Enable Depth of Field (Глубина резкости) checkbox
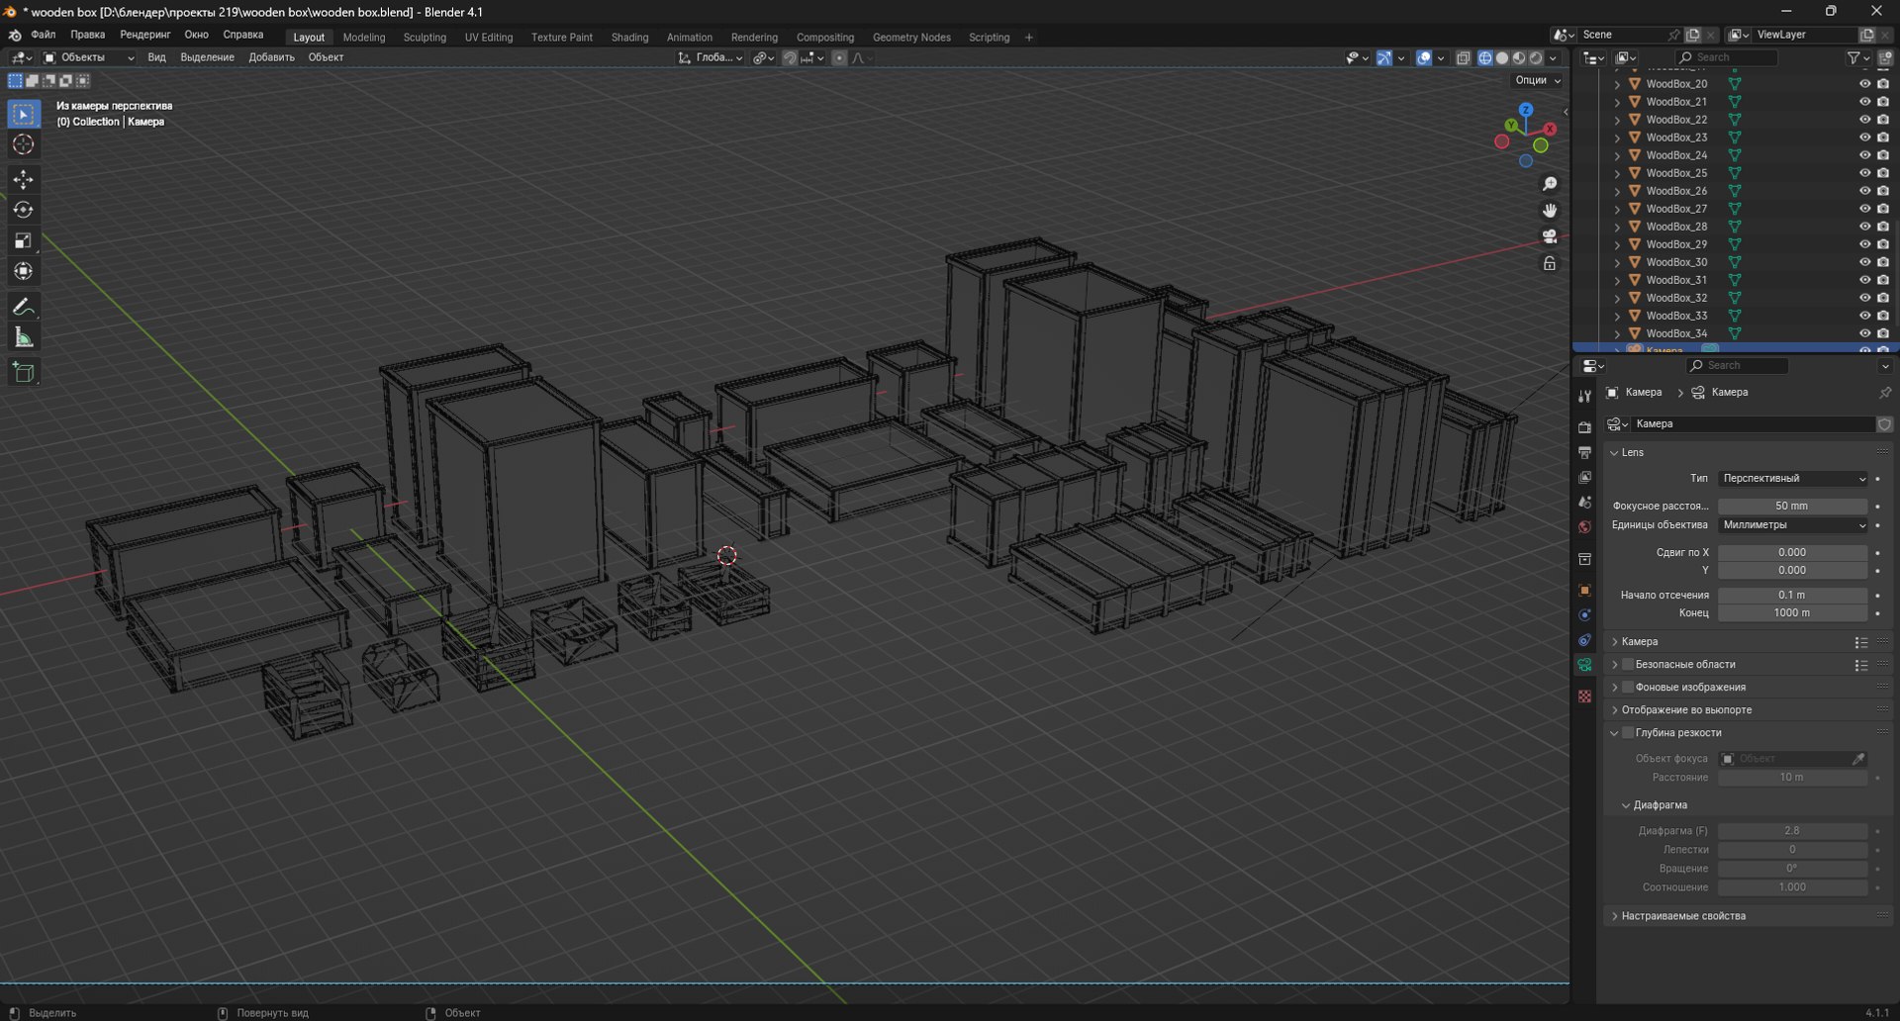Viewport: 1900px width, 1021px height. [1628, 733]
